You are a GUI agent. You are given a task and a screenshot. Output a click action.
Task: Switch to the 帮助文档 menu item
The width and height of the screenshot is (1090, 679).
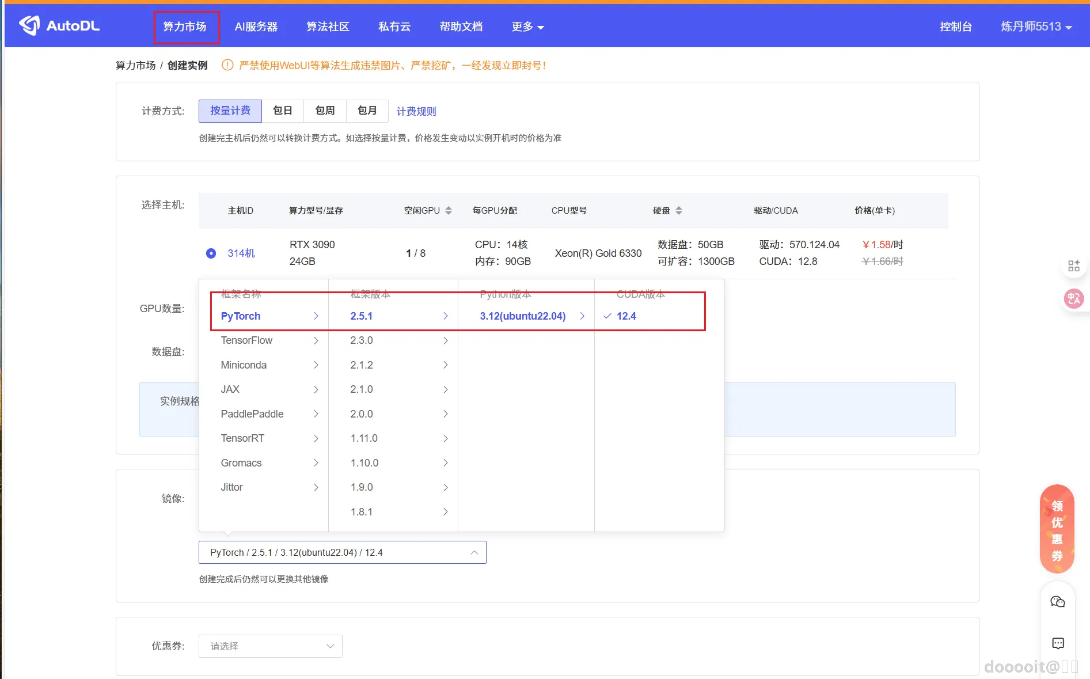(460, 26)
